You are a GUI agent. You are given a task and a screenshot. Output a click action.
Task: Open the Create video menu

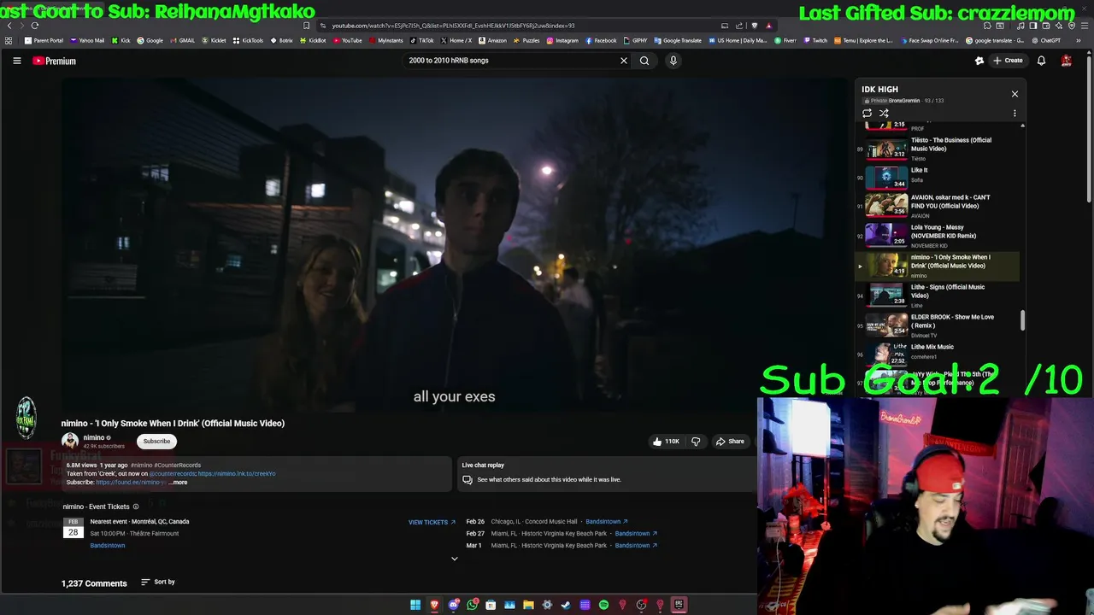click(1008, 61)
